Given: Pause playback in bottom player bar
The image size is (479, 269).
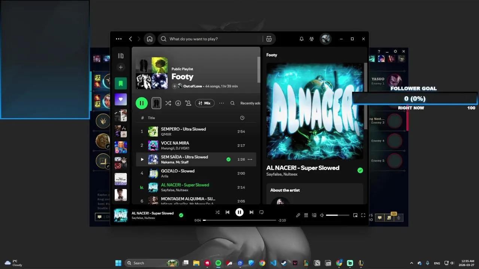Looking at the screenshot, I should coord(239,212).
